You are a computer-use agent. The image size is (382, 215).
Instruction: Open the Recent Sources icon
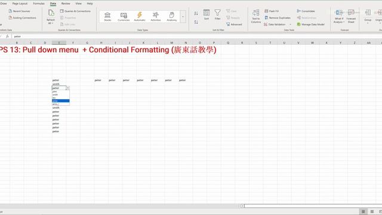coord(10,11)
